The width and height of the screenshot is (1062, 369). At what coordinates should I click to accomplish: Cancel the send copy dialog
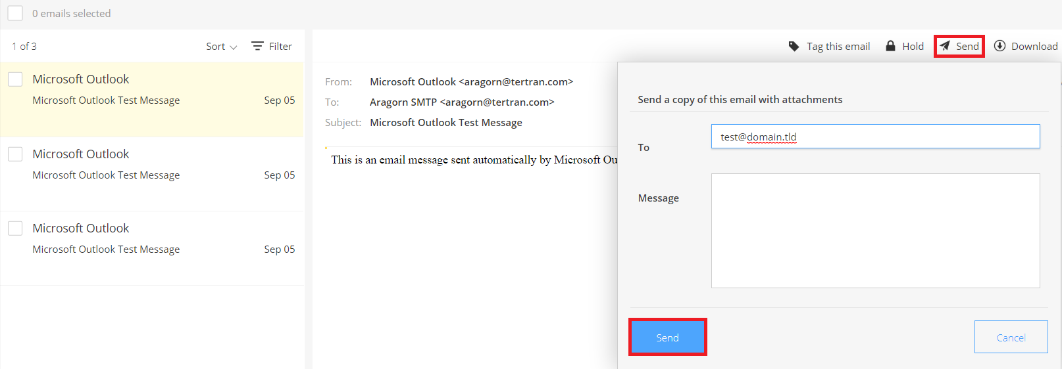tap(1011, 337)
